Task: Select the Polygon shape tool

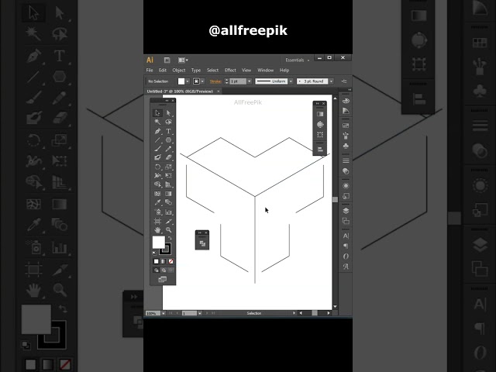Action: coord(169,139)
